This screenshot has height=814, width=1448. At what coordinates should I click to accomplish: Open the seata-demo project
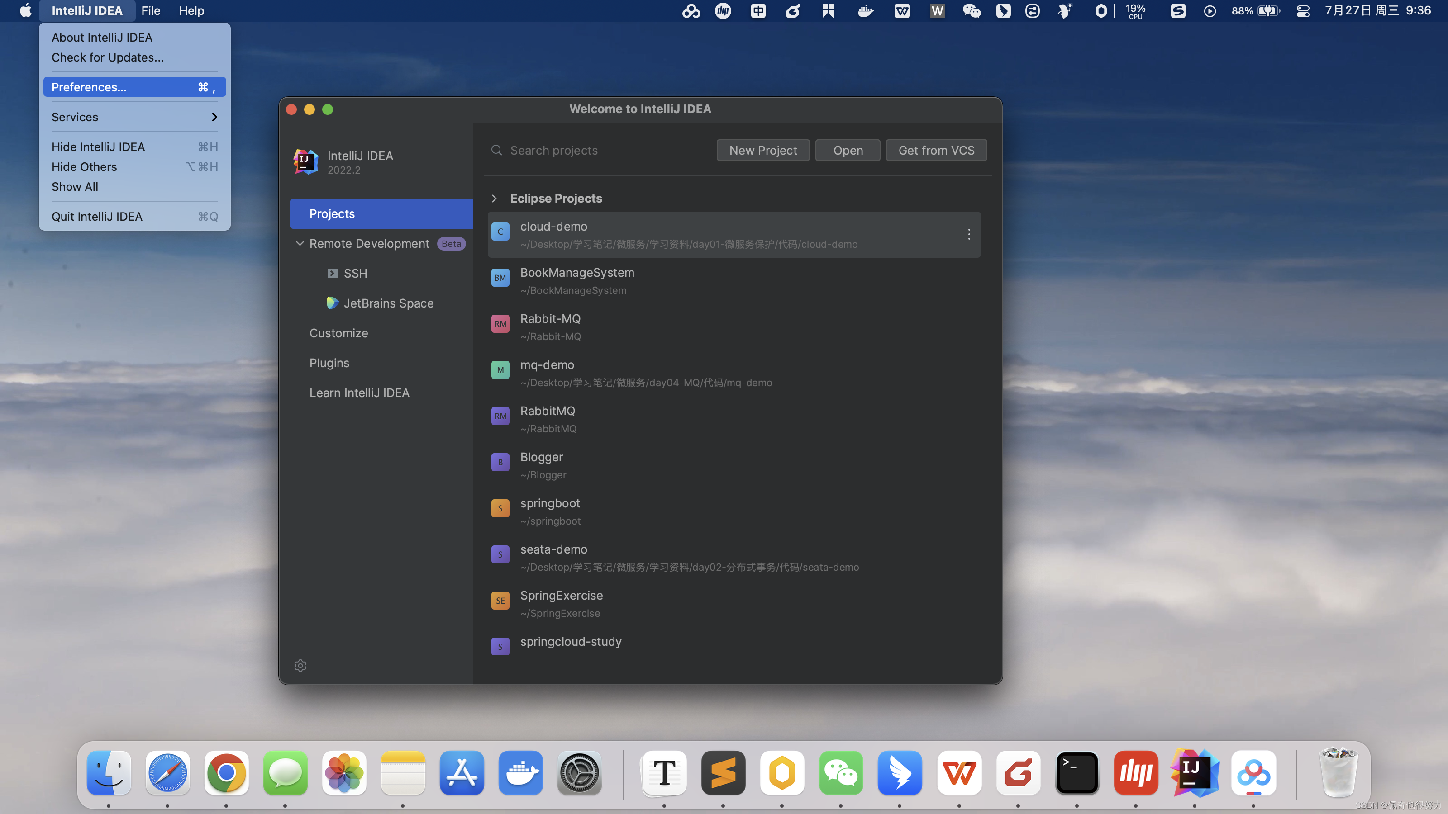click(734, 558)
